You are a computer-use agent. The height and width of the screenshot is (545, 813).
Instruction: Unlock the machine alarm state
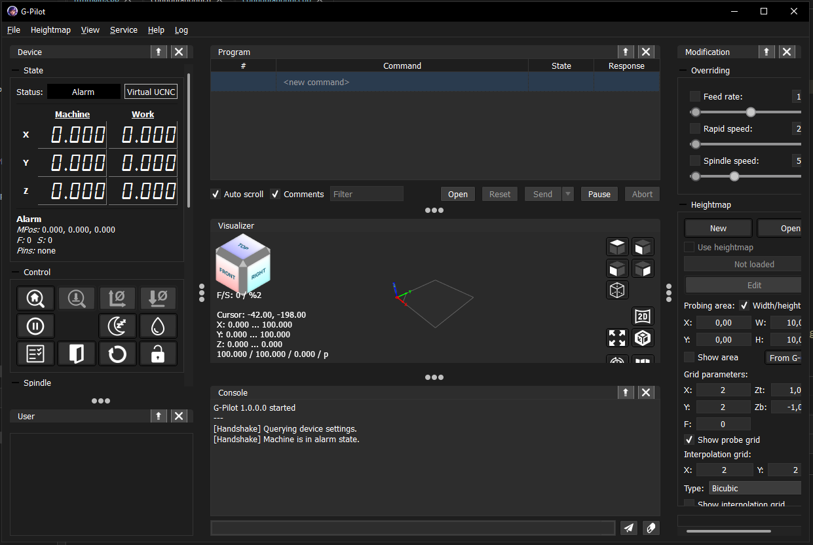(x=158, y=353)
